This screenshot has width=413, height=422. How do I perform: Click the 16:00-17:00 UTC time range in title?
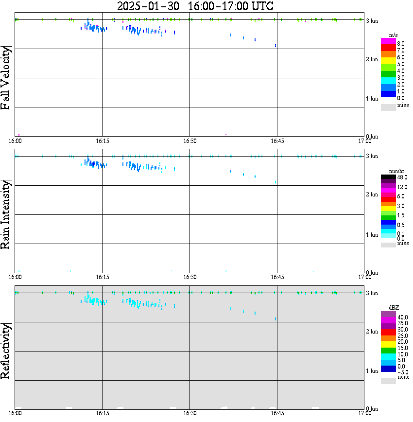pos(231,6)
